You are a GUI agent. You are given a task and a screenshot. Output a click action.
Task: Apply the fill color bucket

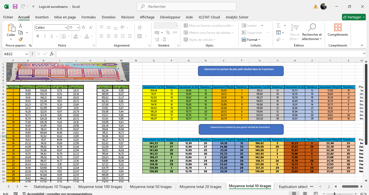pyautogui.click(x=76, y=36)
